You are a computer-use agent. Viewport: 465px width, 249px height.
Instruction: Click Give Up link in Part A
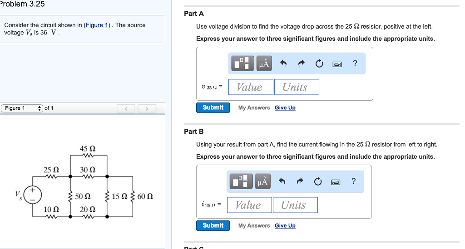pos(285,108)
